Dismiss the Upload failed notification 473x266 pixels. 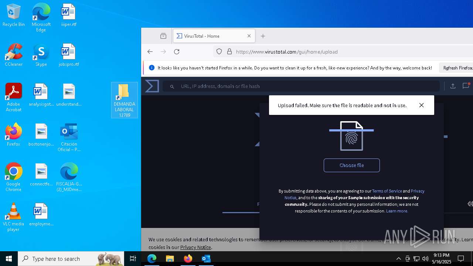[x=421, y=105]
